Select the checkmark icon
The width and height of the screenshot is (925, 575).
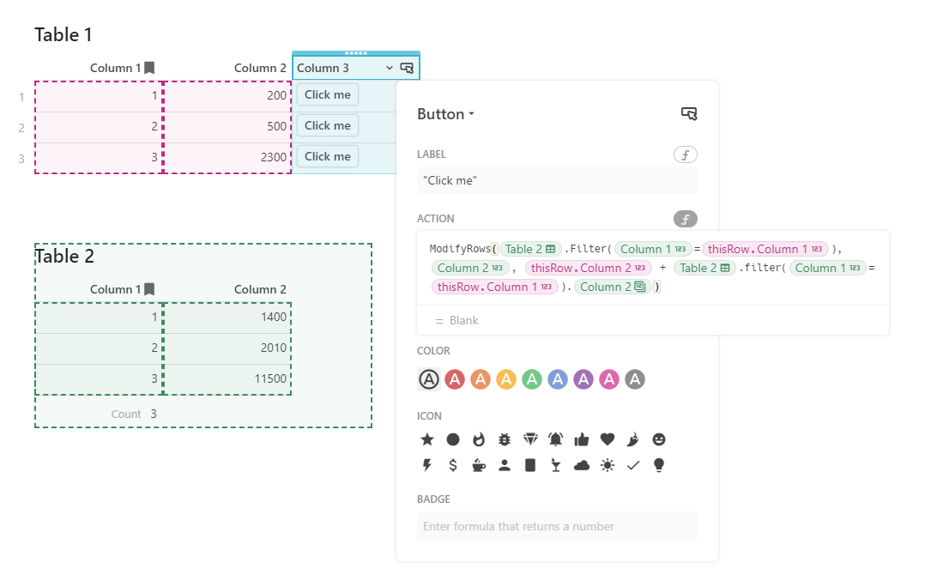pos(633,465)
